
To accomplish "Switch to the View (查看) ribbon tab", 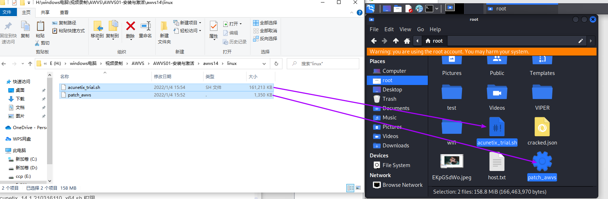I will click(x=64, y=12).
